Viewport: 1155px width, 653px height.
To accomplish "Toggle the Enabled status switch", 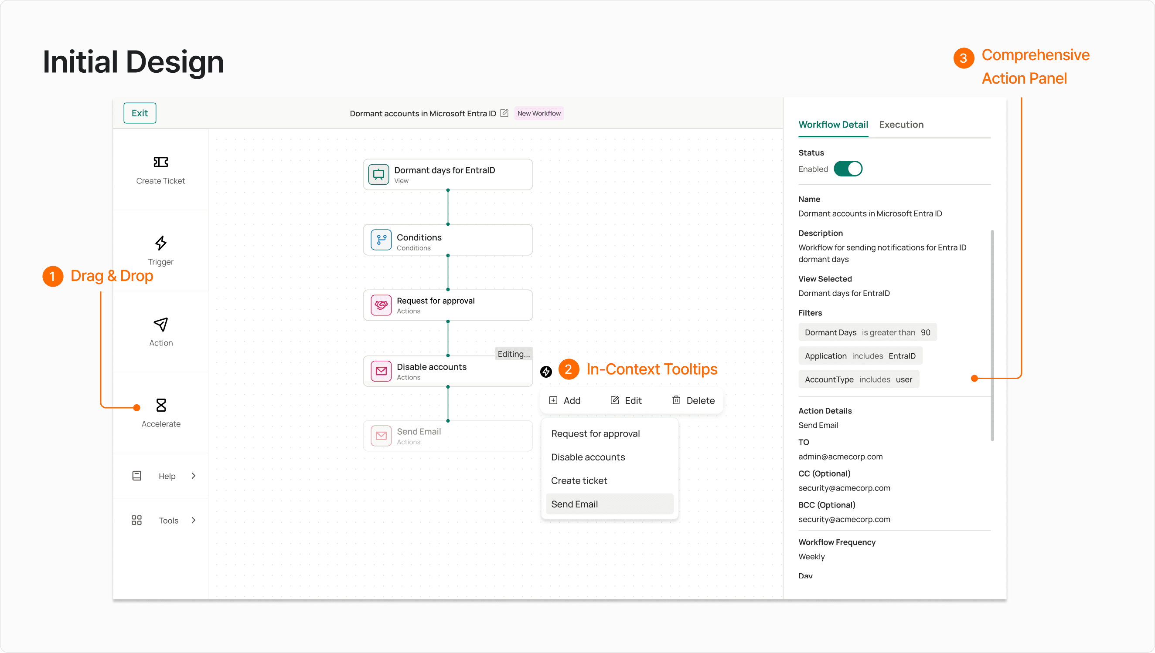I will click(848, 169).
